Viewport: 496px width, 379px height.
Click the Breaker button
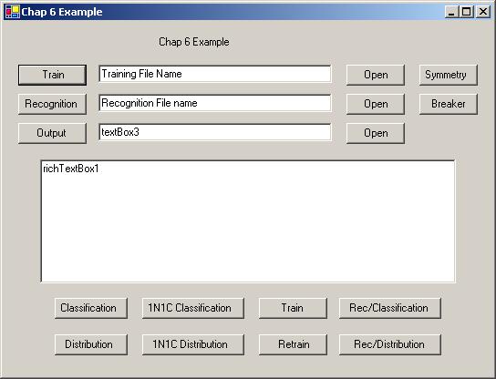click(449, 104)
